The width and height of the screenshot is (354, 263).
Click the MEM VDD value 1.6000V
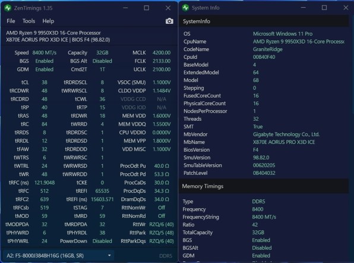tap(162, 116)
